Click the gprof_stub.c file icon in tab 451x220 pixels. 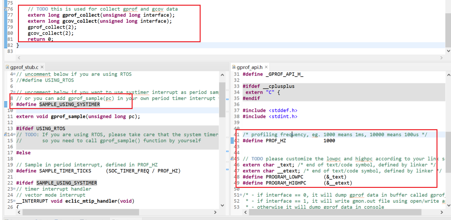point(8,67)
